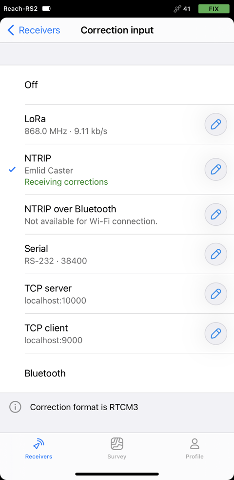This screenshot has height=480, width=234.
Task: Open the Survey tab
Action: click(117, 448)
